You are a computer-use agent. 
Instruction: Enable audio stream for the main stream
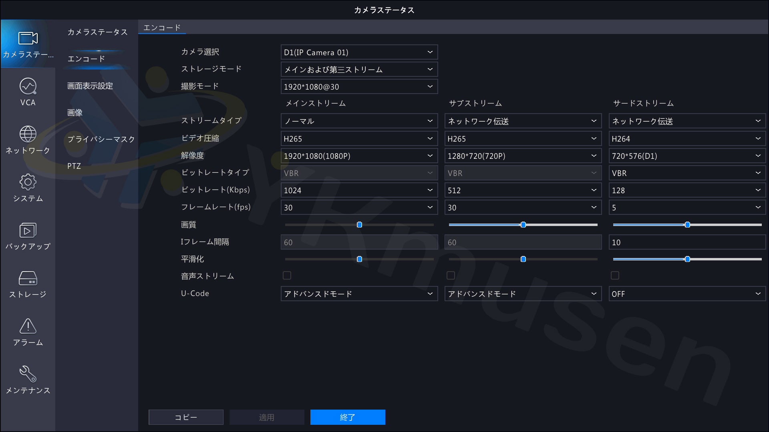(287, 275)
